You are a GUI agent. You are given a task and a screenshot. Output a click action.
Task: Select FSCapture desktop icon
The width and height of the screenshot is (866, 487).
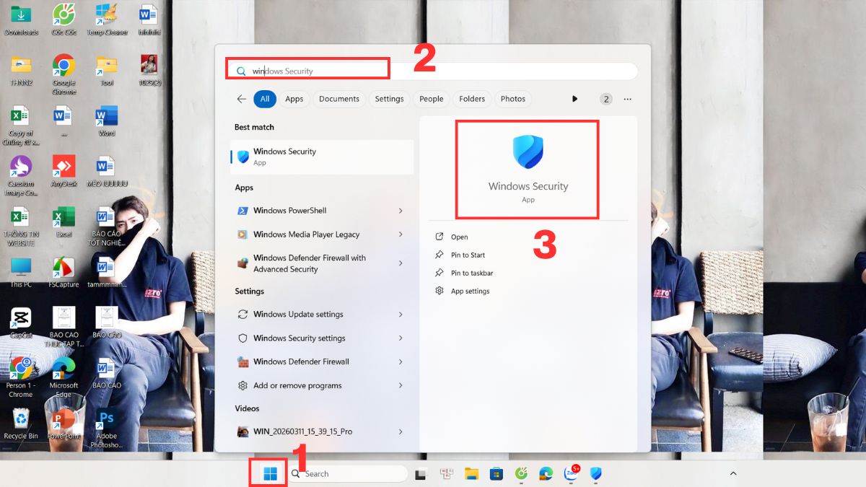click(x=64, y=272)
